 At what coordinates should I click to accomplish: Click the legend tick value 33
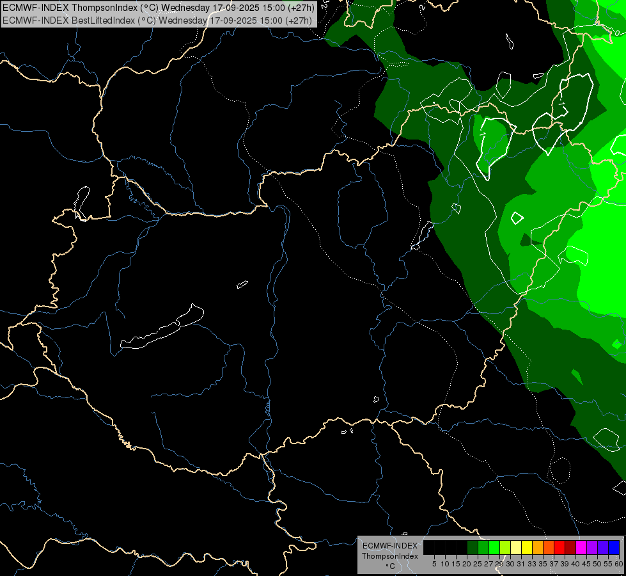tap(532, 564)
